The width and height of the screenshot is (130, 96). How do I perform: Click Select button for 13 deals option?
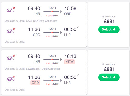coord(109,29)
